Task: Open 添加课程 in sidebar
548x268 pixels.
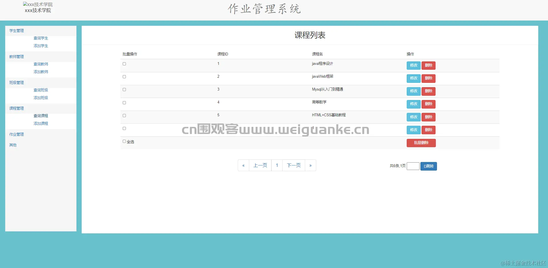Action: [x=41, y=124]
